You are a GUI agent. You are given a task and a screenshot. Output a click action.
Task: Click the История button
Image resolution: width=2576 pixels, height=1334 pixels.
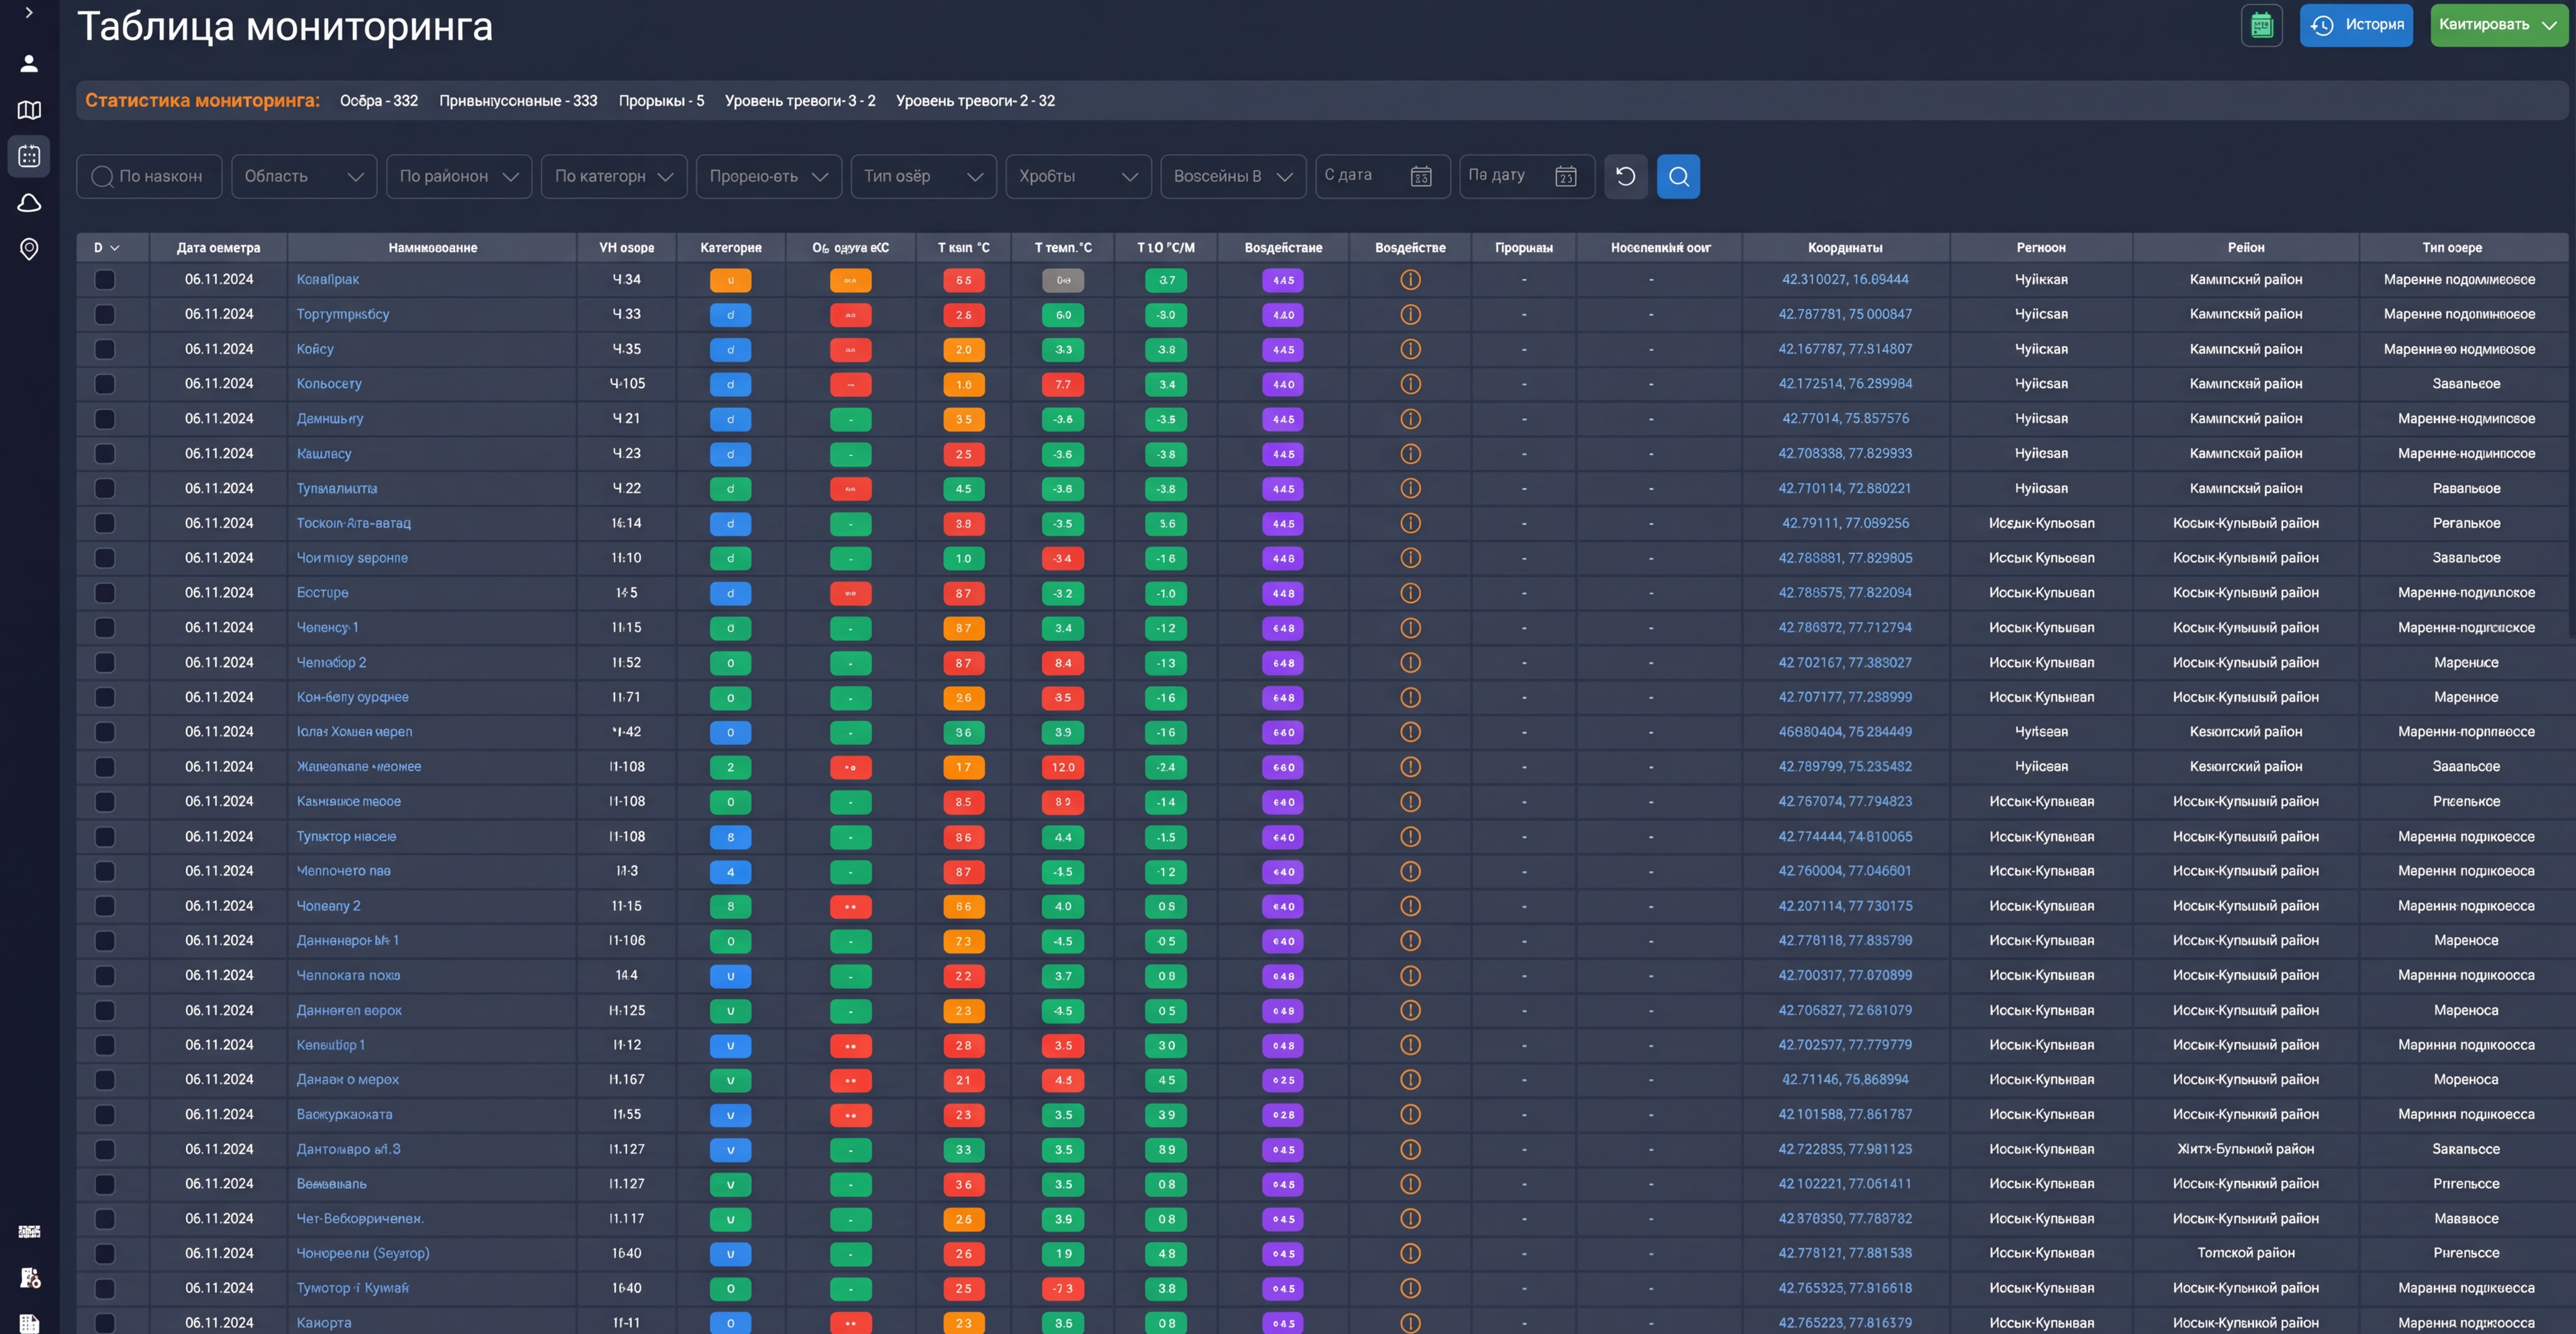(x=2356, y=25)
